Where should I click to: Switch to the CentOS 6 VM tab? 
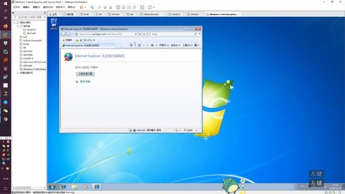point(176,15)
